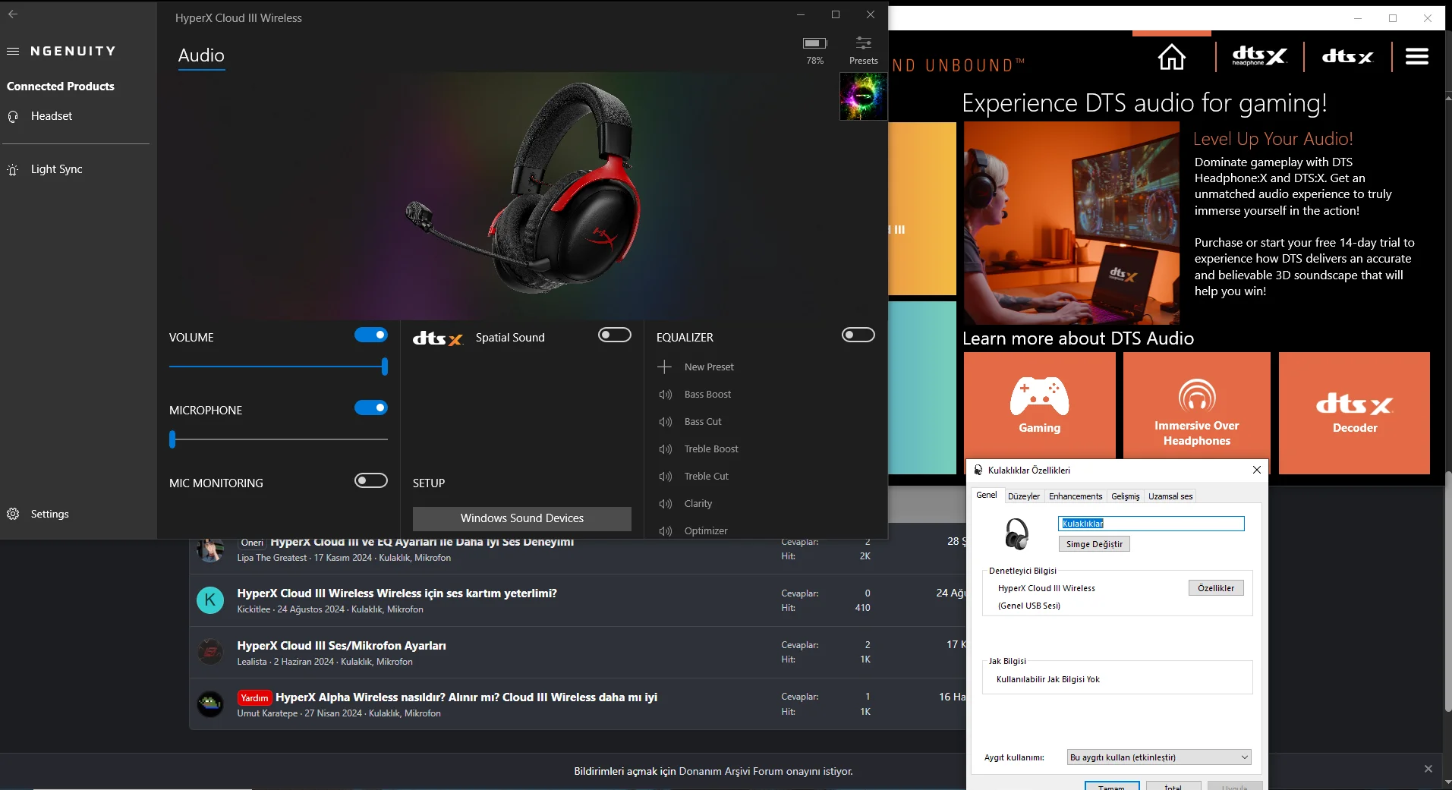The height and width of the screenshot is (790, 1452).
Task: Select the Audio tab in NGENUITY
Action: (x=201, y=56)
